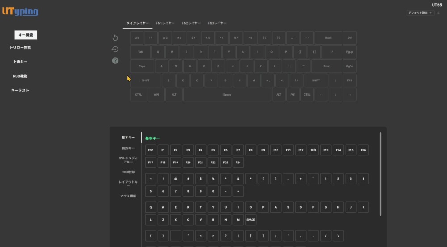This screenshot has width=447, height=247.
Task: Expand the デフォルト設定 profile dropdown
Action: (420, 13)
